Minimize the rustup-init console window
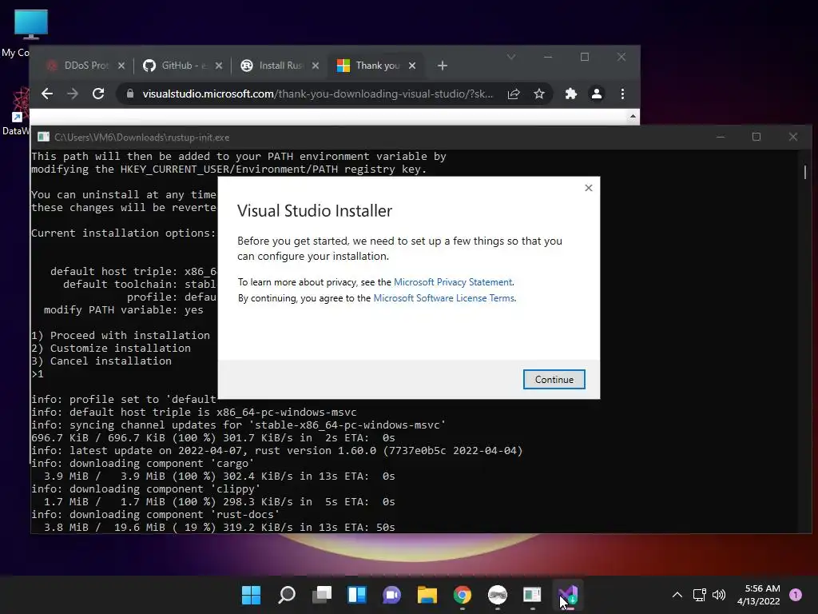 [721, 137]
